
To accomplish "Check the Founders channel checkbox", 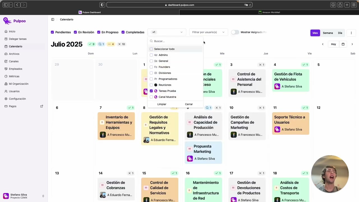I will pos(151,67).
